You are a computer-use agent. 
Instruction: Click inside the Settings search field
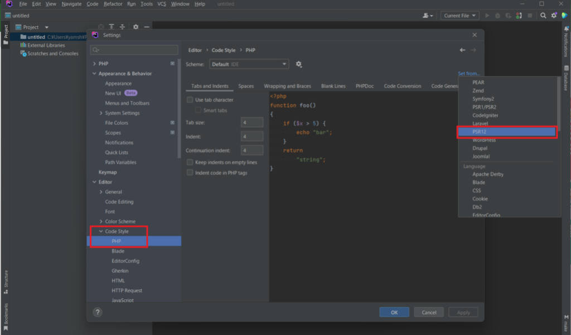(134, 50)
